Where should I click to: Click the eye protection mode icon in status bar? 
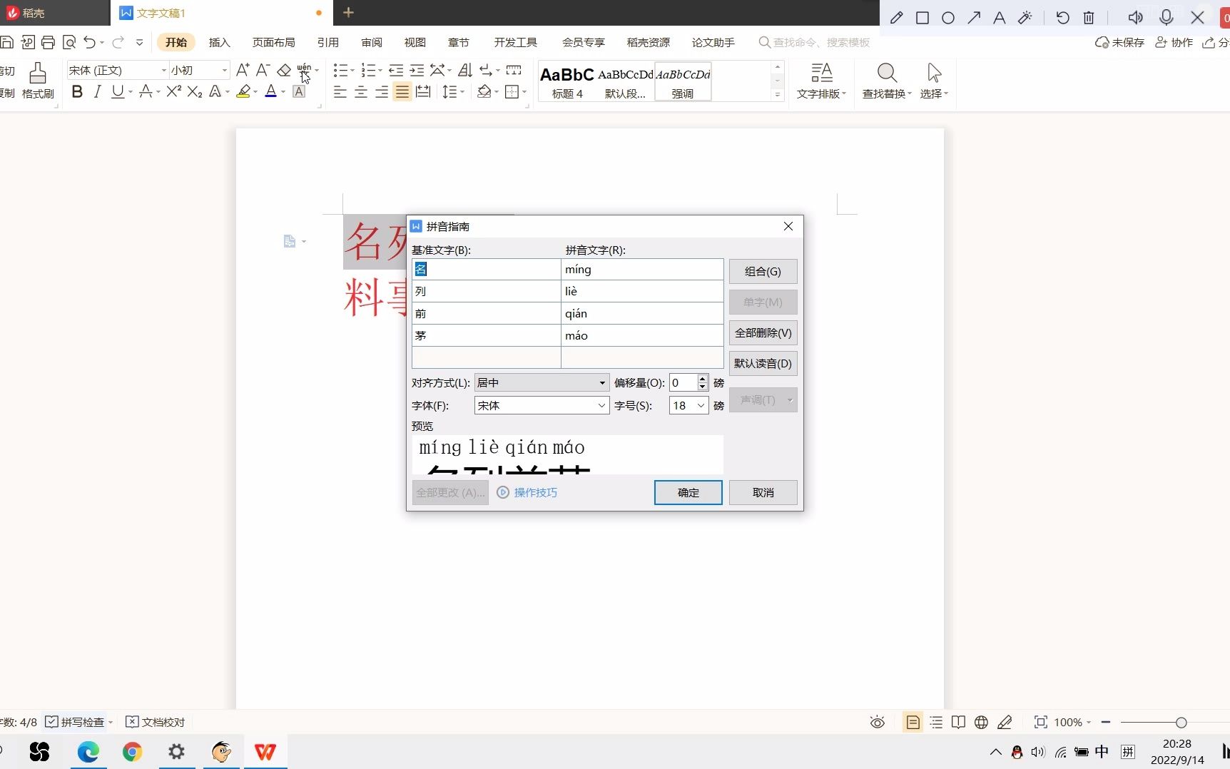(x=877, y=722)
